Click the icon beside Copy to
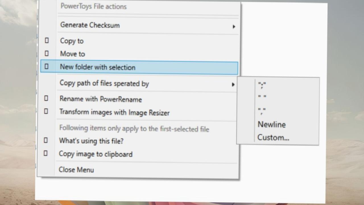This screenshot has width=364, height=205. click(x=47, y=41)
